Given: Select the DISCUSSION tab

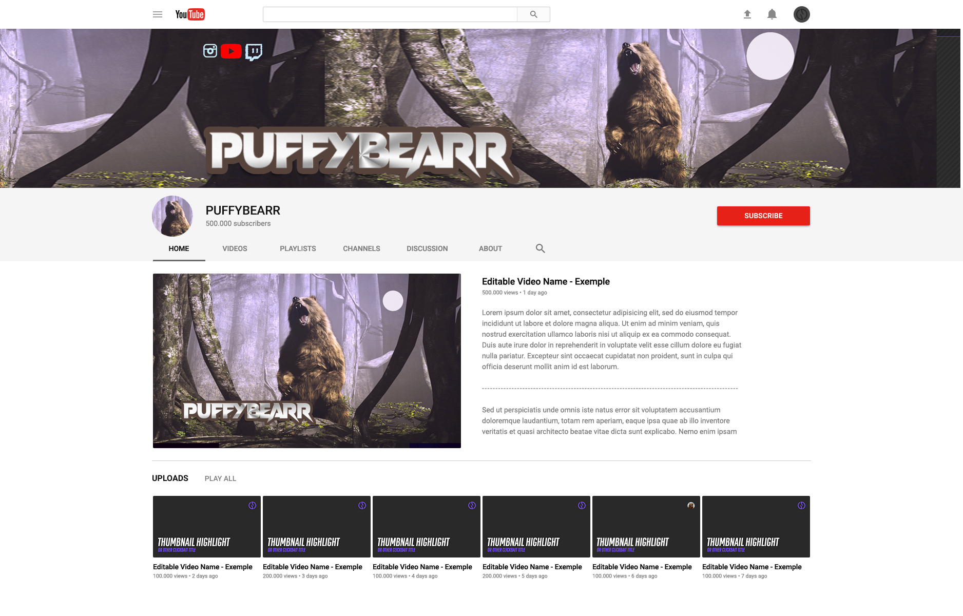Looking at the screenshot, I should tap(427, 248).
